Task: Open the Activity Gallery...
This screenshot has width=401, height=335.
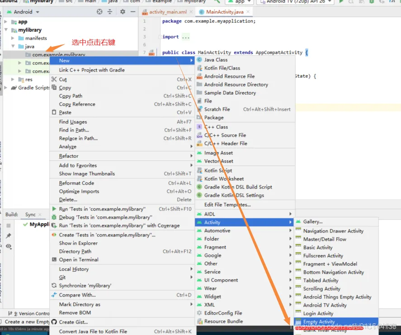Action: [x=336, y=222]
